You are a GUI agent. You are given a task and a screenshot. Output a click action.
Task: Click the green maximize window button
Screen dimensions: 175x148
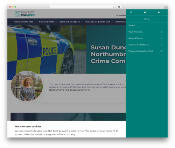(x=15, y=7)
